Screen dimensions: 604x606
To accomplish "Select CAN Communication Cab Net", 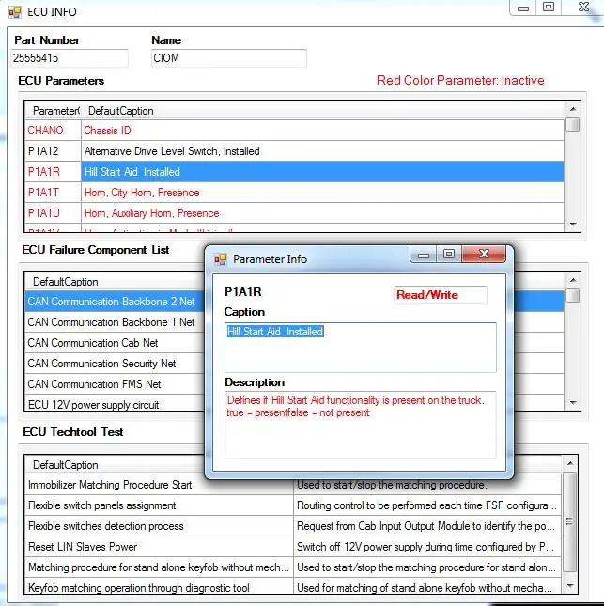I will click(115, 342).
